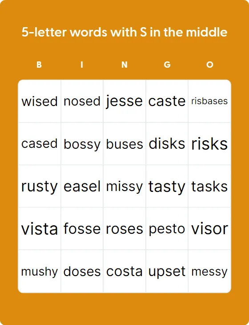
Task: Mark the 'bossy' bingo square
Action: coord(82,144)
